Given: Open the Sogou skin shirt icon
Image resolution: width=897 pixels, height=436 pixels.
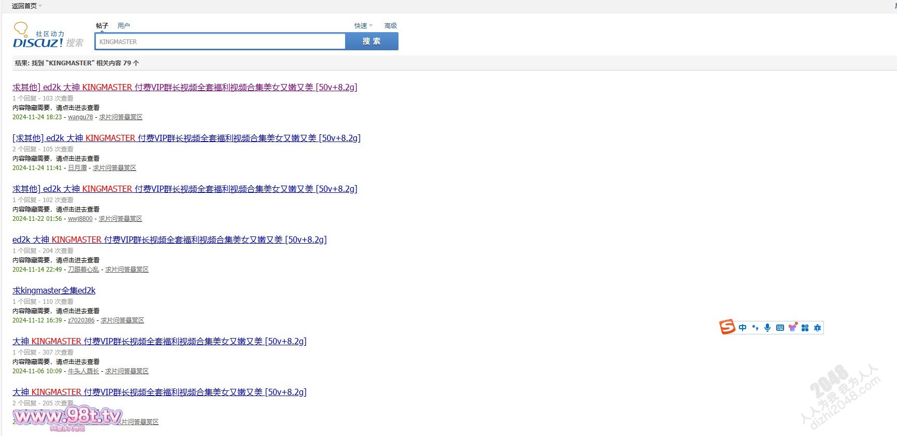Looking at the screenshot, I should tap(792, 327).
